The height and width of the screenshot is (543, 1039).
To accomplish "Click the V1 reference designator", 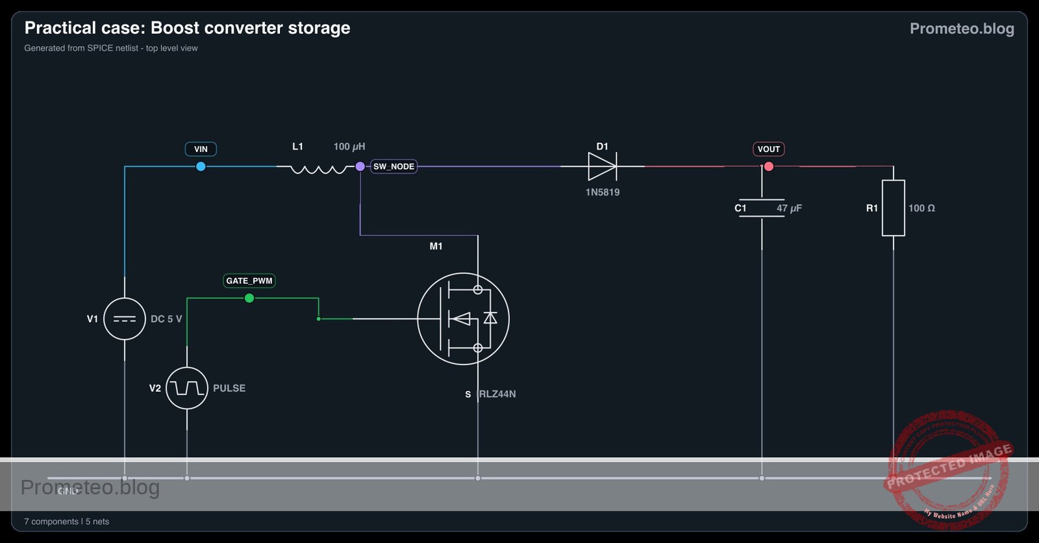I will tap(92, 319).
